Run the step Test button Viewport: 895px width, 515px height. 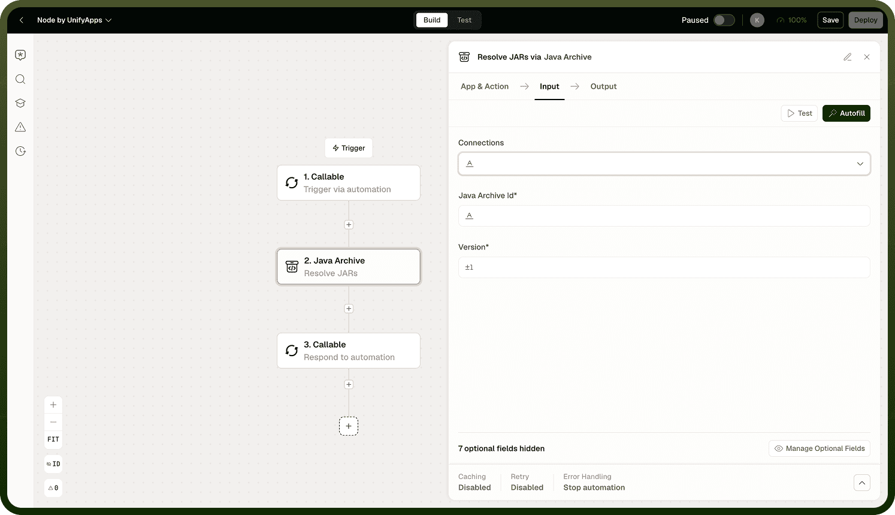click(x=799, y=113)
